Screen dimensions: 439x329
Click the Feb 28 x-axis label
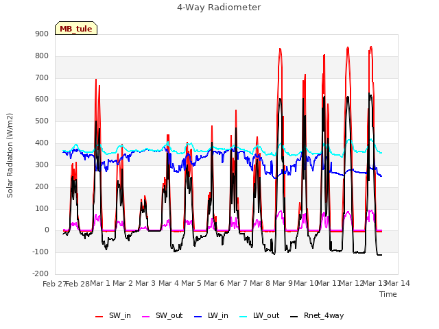78,284
